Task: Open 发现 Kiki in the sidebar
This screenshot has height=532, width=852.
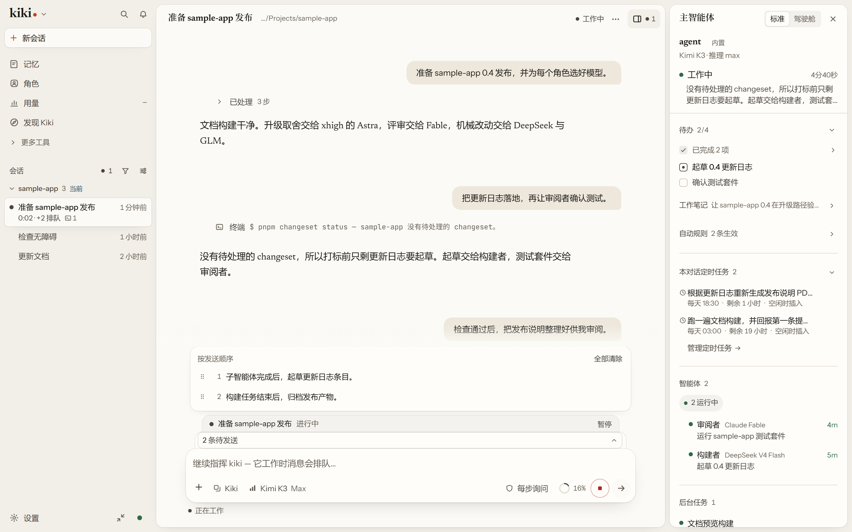Action: 78,122
